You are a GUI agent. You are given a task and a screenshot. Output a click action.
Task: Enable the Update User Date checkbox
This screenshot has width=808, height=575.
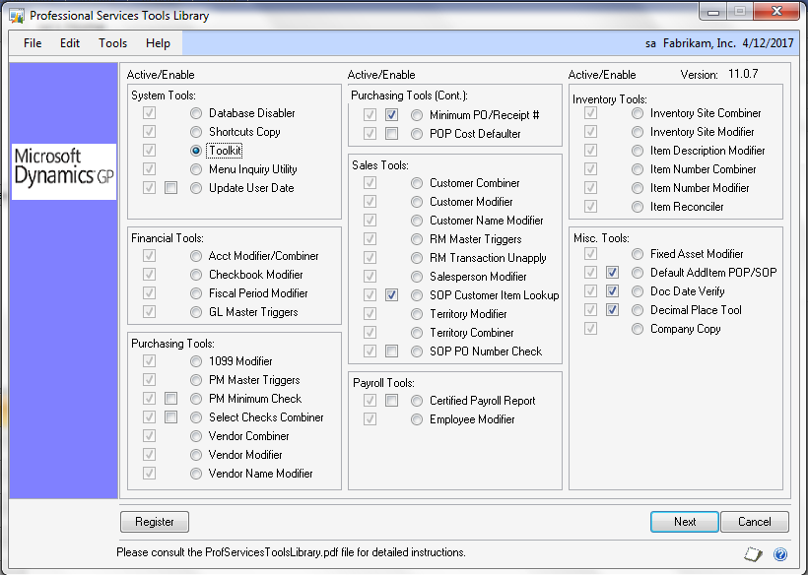(x=171, y=188)
